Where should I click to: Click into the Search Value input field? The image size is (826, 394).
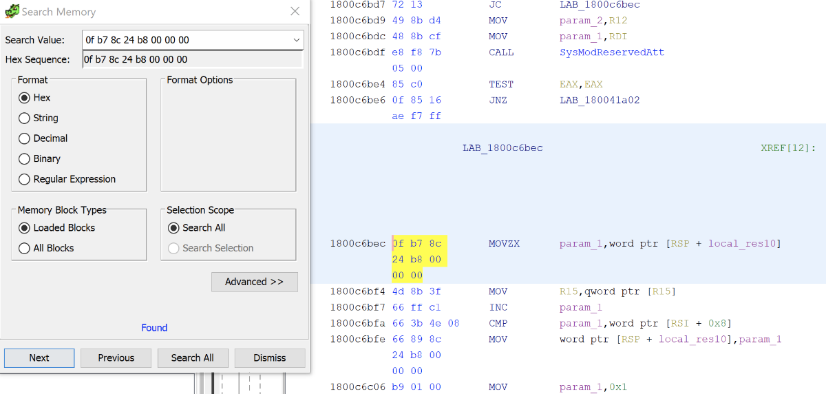(187, 40)
